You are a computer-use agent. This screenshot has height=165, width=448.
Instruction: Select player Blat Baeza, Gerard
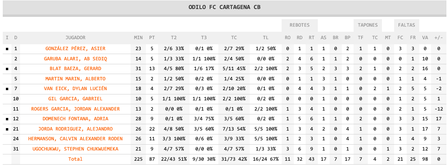tap(76, 69)
